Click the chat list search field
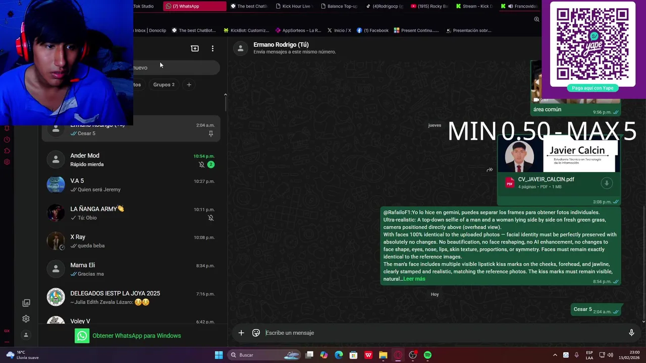Screen dimensions: 646x363 [x=176, y=68]
